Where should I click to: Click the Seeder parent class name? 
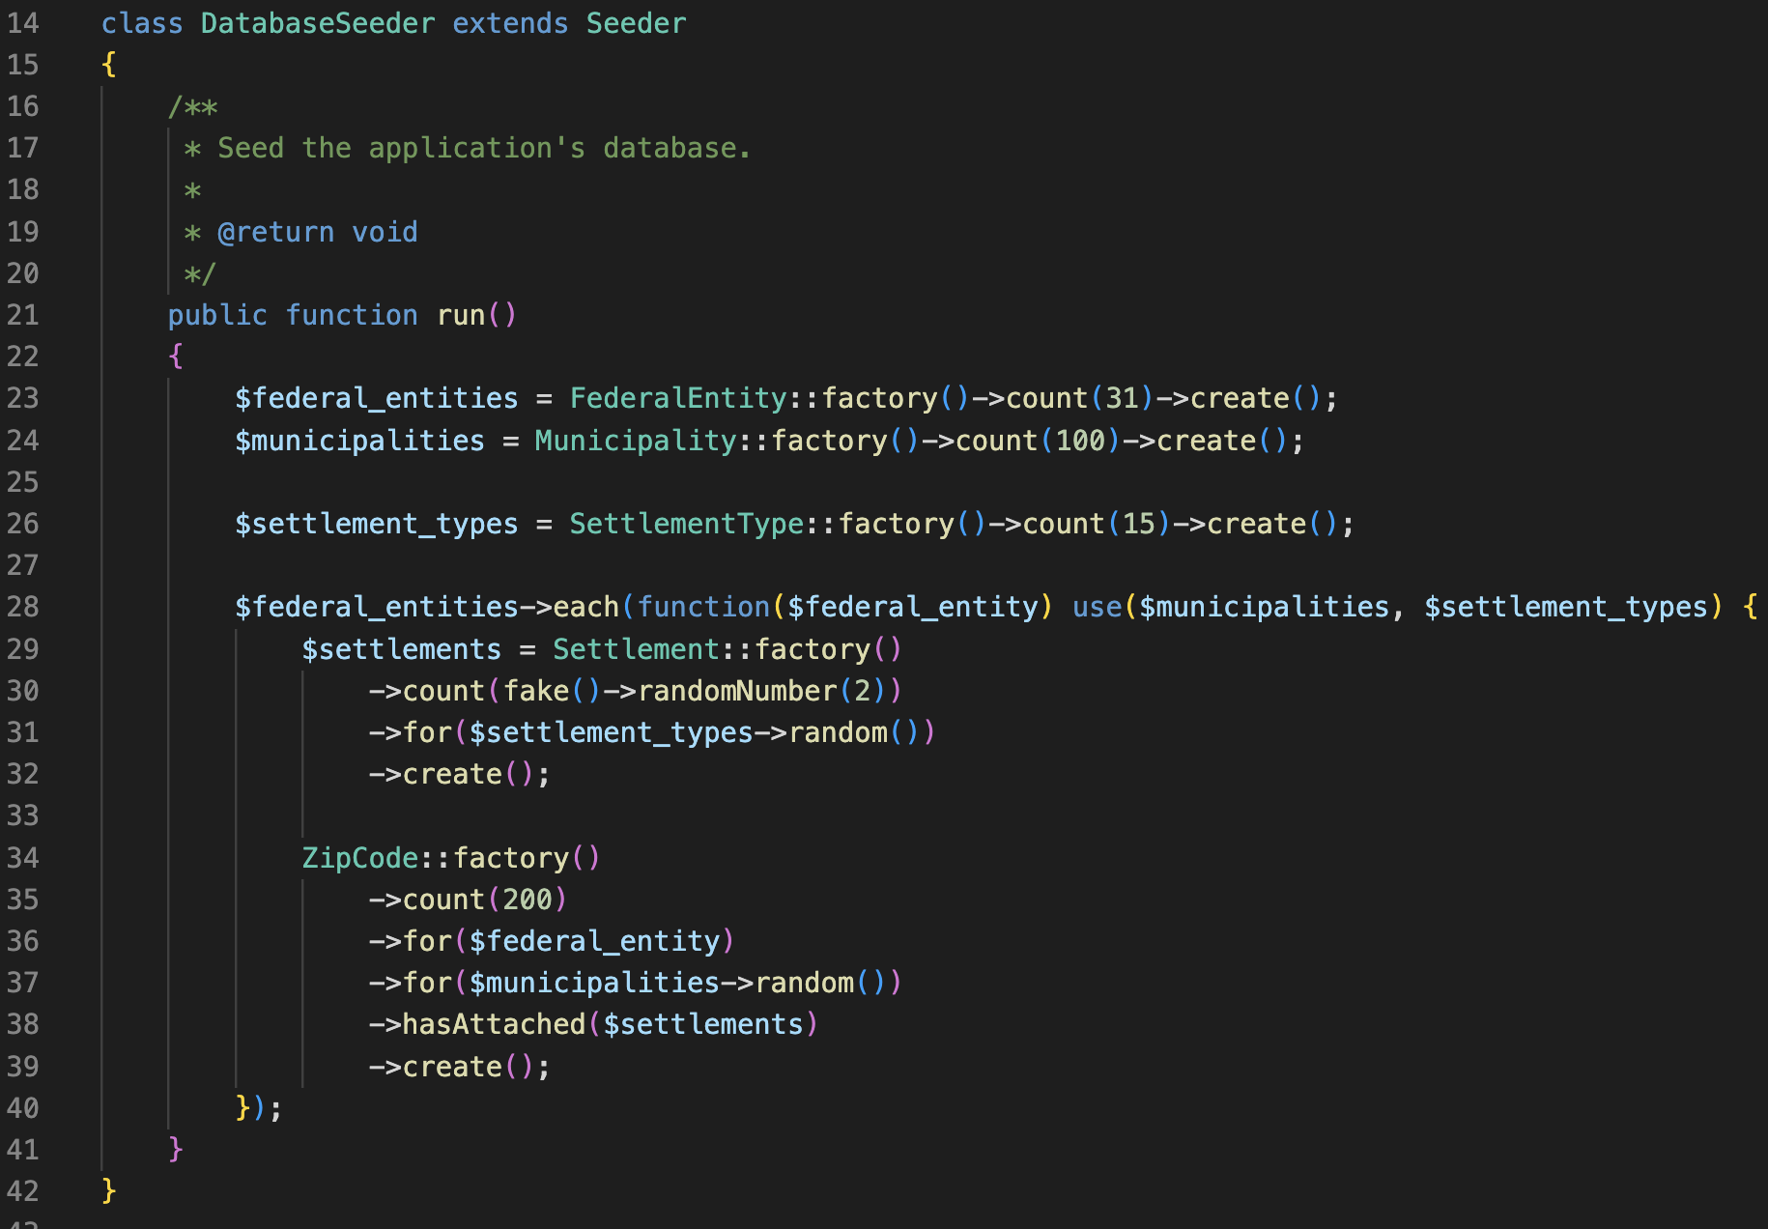(637, 23)
